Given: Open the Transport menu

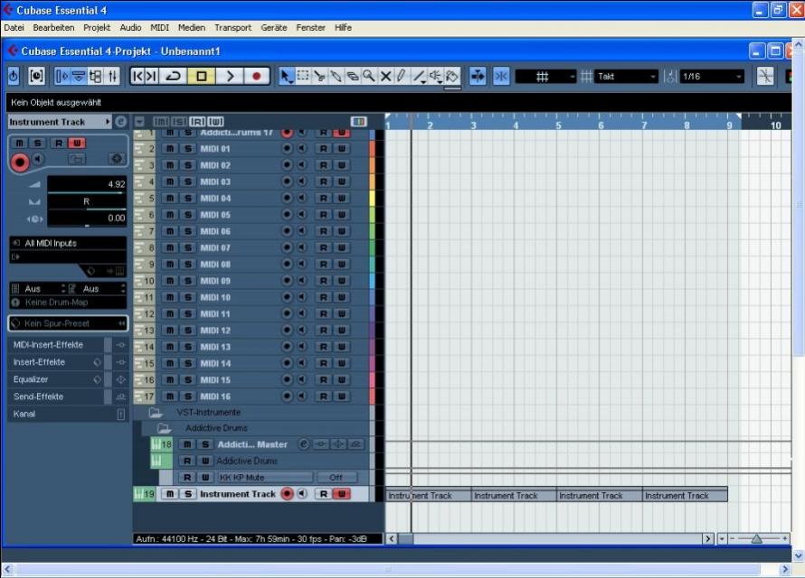Looking at the screenshot, I should (232, 28).
